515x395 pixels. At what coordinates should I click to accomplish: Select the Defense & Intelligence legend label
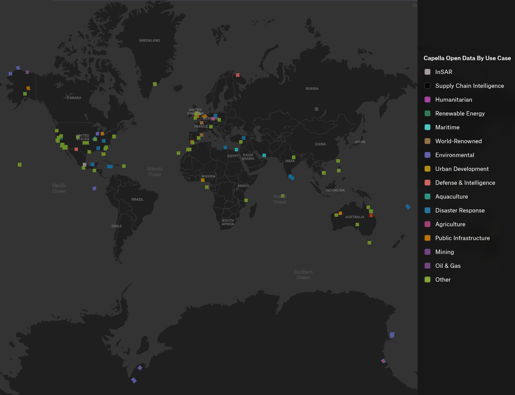(x=465, y=183)
